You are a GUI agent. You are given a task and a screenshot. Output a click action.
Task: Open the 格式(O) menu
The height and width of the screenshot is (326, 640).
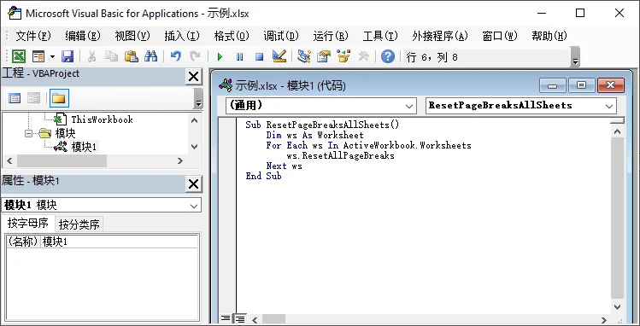[x=232, y=36]
